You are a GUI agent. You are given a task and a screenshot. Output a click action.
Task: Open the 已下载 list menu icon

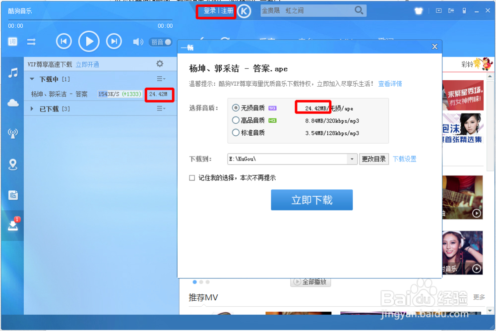coord(161,109)
